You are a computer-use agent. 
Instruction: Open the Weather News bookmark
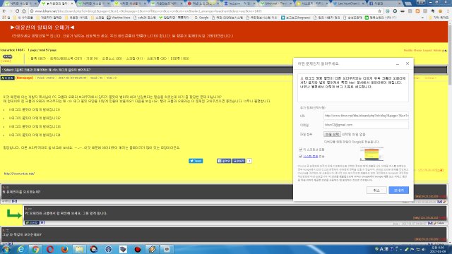pos(119,18)
